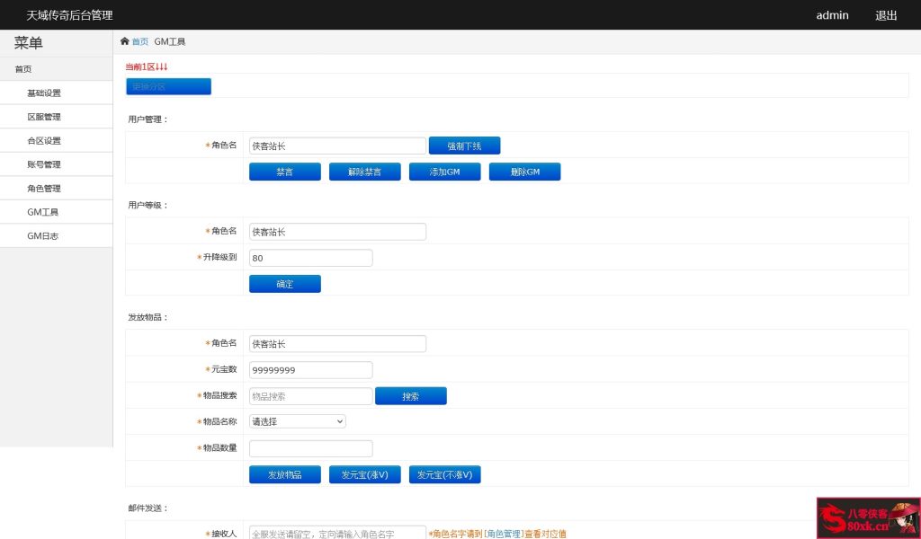
Task: Click the 搜索 item search button
Action: (x=411, y=395)
